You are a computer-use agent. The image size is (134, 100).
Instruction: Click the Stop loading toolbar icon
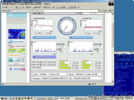click(x=16, y=7)
